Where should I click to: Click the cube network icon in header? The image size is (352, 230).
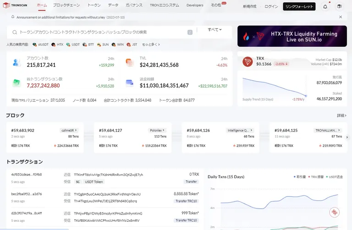[x=340, y=6]
